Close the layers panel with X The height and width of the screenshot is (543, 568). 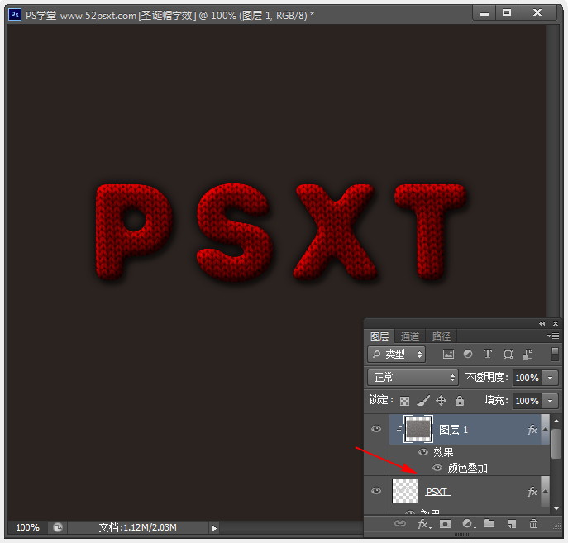[x=556, y=324]
